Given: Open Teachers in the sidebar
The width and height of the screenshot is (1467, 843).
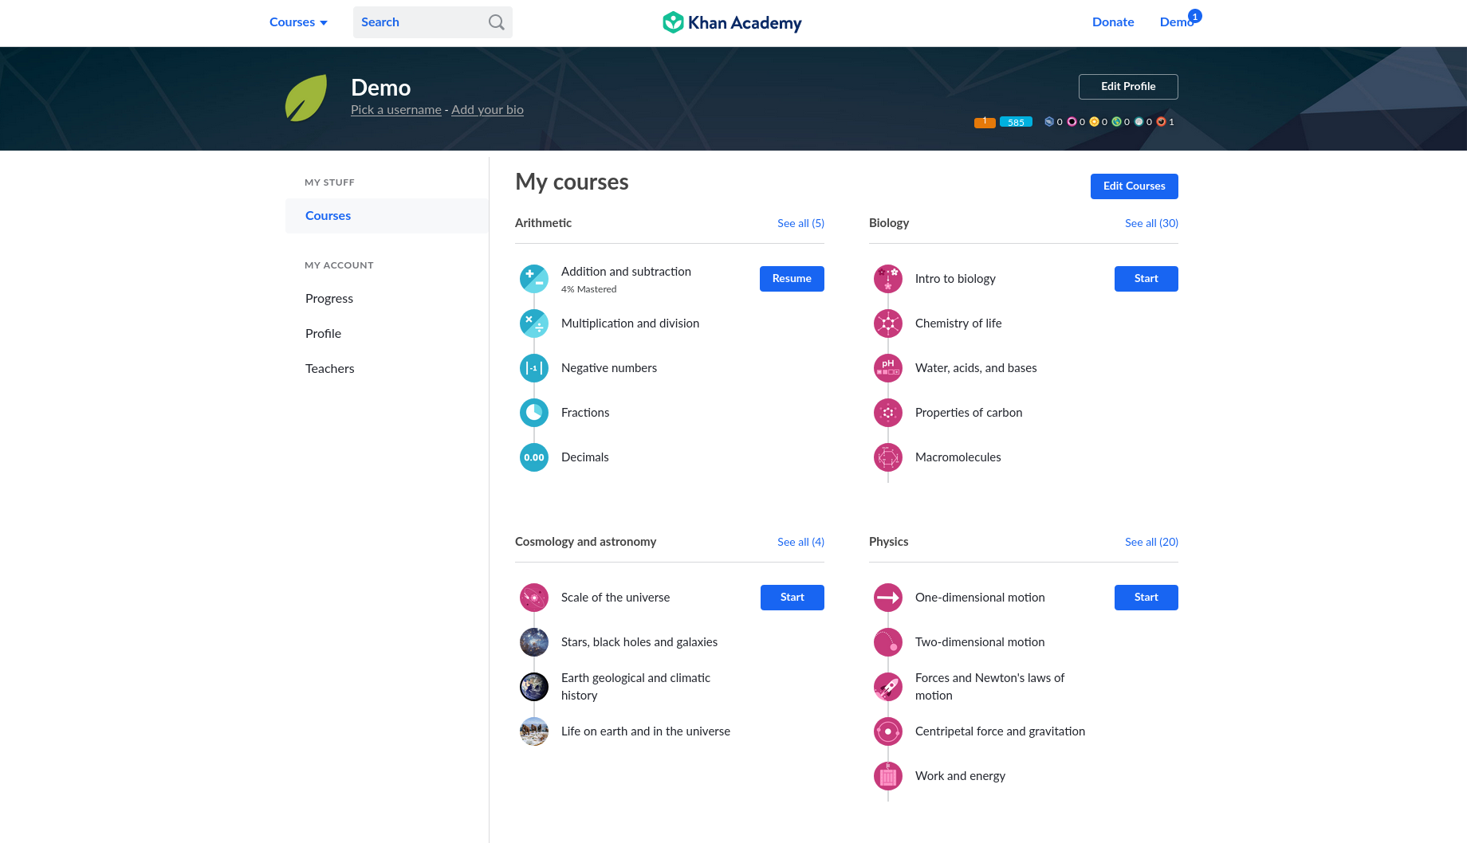Looking at the screenshot, I should 330,369.
